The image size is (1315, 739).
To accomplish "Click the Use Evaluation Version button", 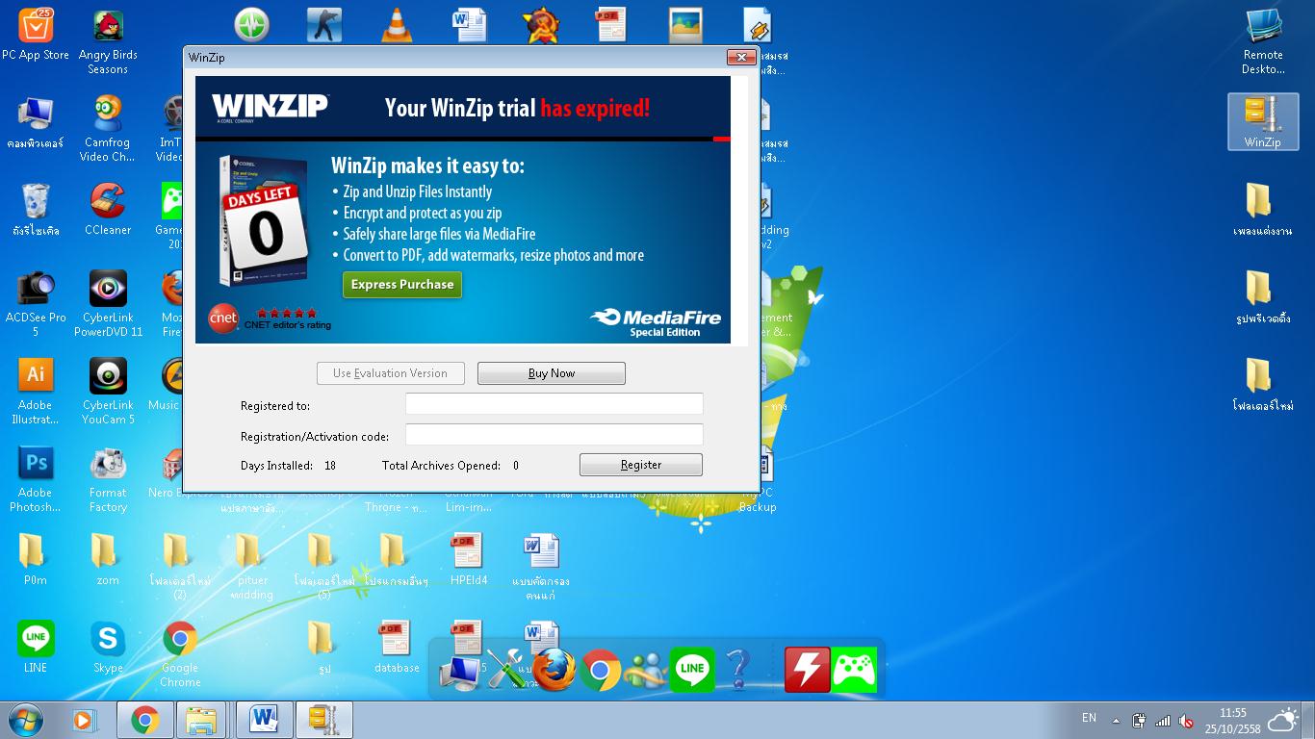I will point(390,373).
